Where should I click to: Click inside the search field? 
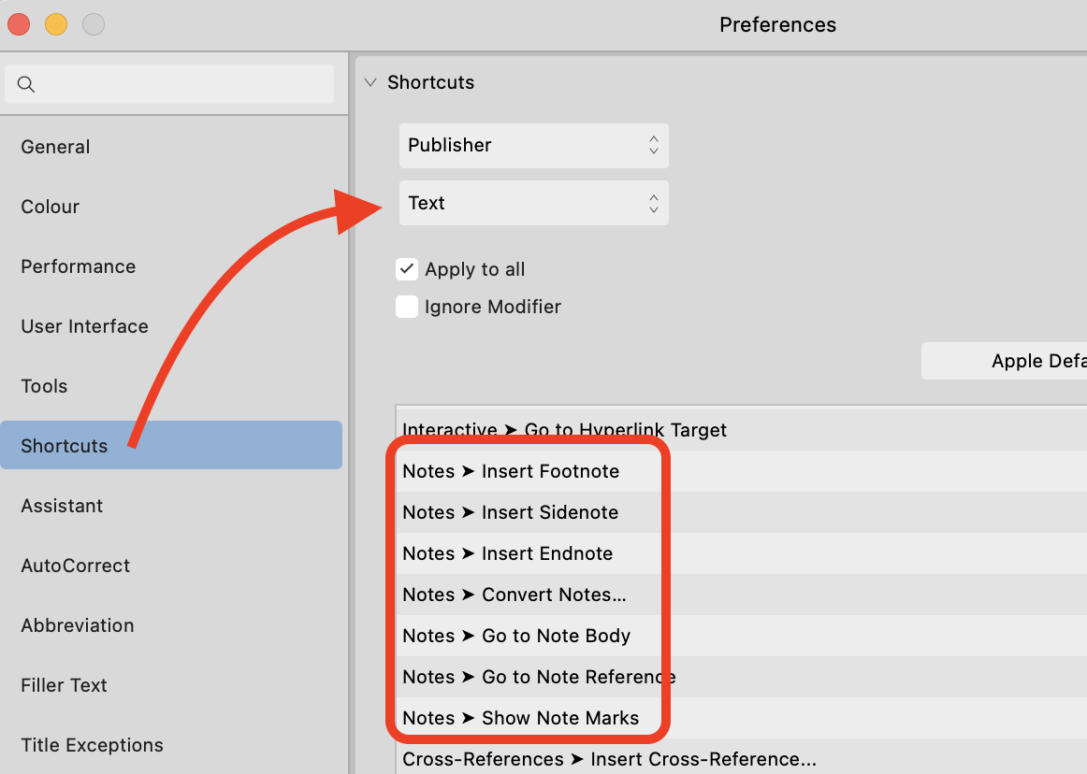pyautogui.click(x=168, y=84)
